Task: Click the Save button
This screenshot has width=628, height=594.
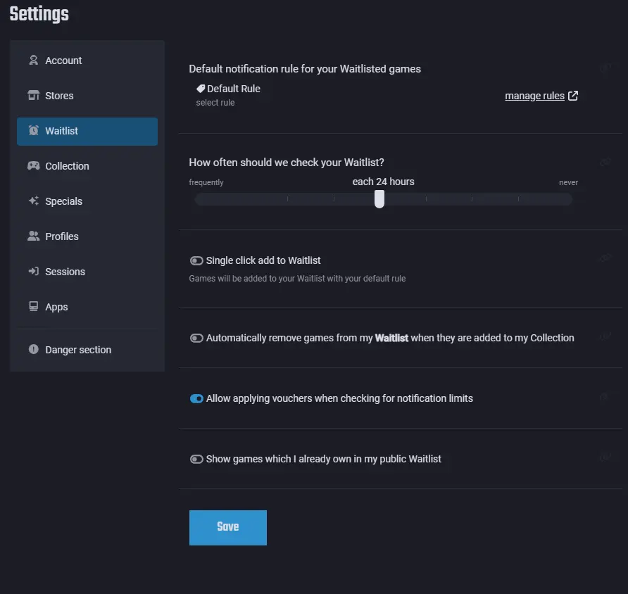Action: tap(228, 528)
